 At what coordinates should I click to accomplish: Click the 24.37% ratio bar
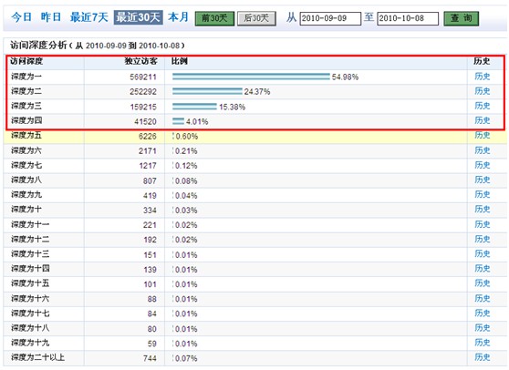[x=207, y=91]
